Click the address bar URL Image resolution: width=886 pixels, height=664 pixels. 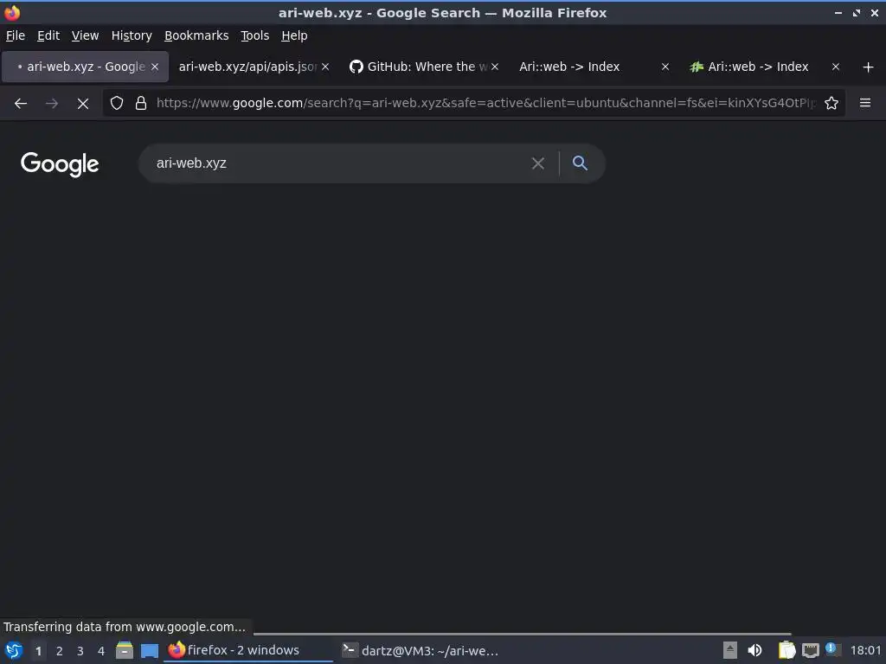pyautogui.click(x=486, y=104)
